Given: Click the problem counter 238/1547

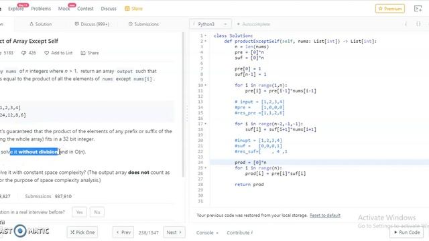Looking at the screenshot, I should tap(148, 232).
